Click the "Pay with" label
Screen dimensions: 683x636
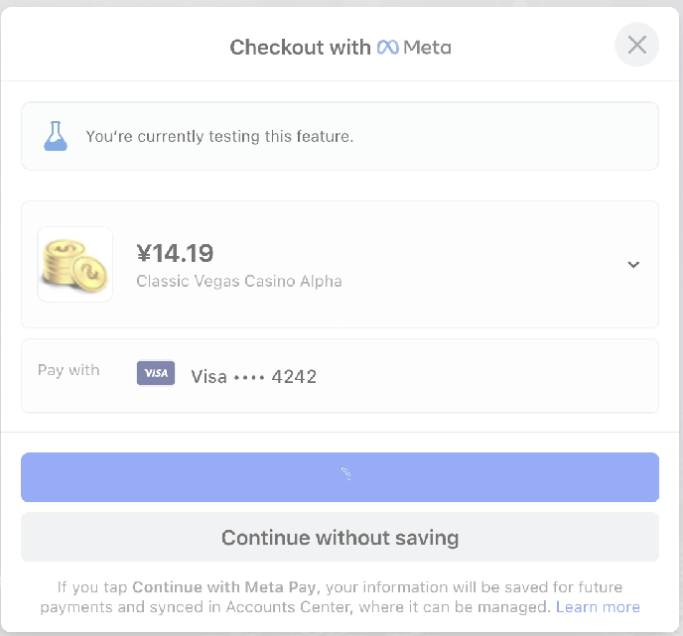[68, 370]
